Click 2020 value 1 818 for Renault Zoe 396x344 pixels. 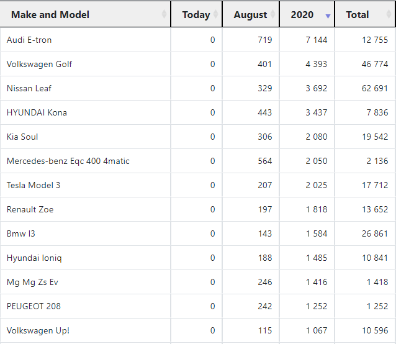317,209
